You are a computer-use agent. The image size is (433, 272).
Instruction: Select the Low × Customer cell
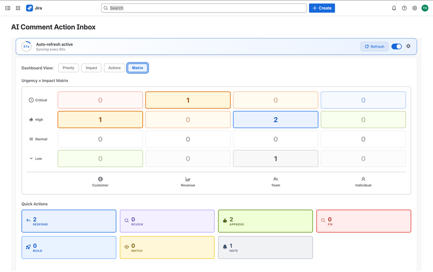pos(100,158)
